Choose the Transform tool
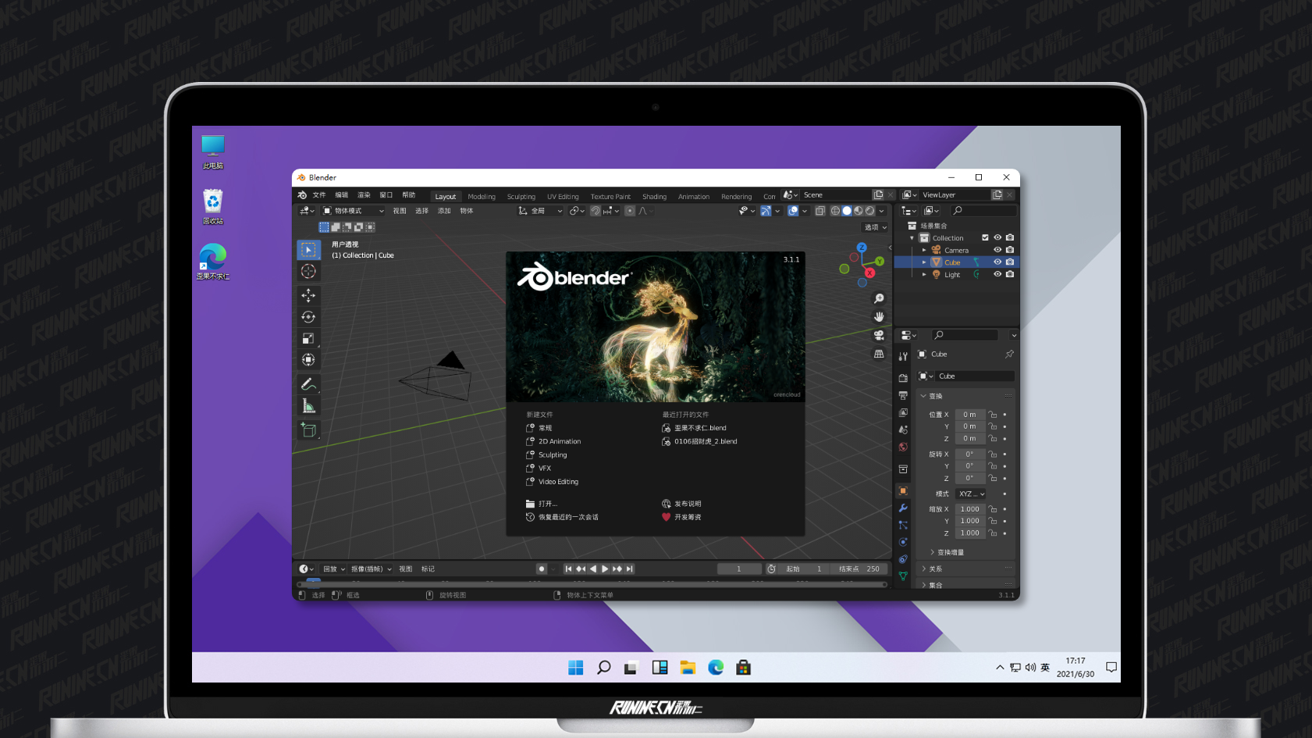The width and height of the screenshot is (1312, 738). (308, 360)
